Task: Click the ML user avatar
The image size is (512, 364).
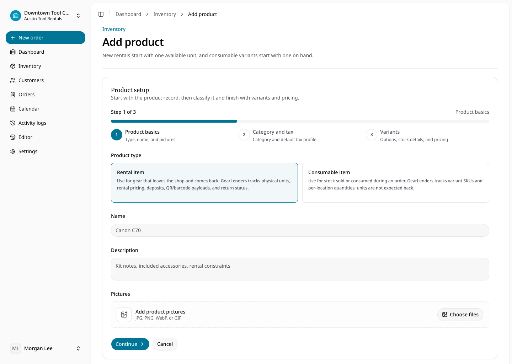Action: 16,348
